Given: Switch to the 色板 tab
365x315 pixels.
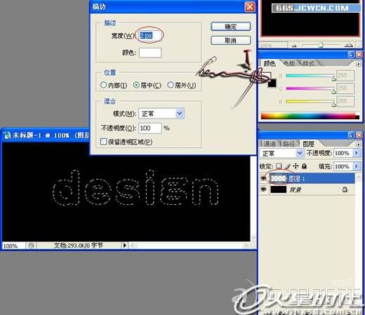Looking at the screenshot, I should [289, 63].
